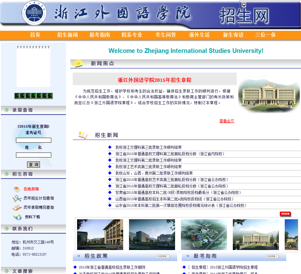Open news 山东省2015年本科第二批第一次填报志愿院校投档情况统计表

(x=181, y=206)
